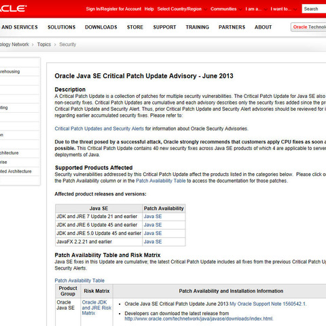The width and height of the screenshot is (326, 326).
Task: Open Sign In/Register for Account link
Action: pos(113,9)
